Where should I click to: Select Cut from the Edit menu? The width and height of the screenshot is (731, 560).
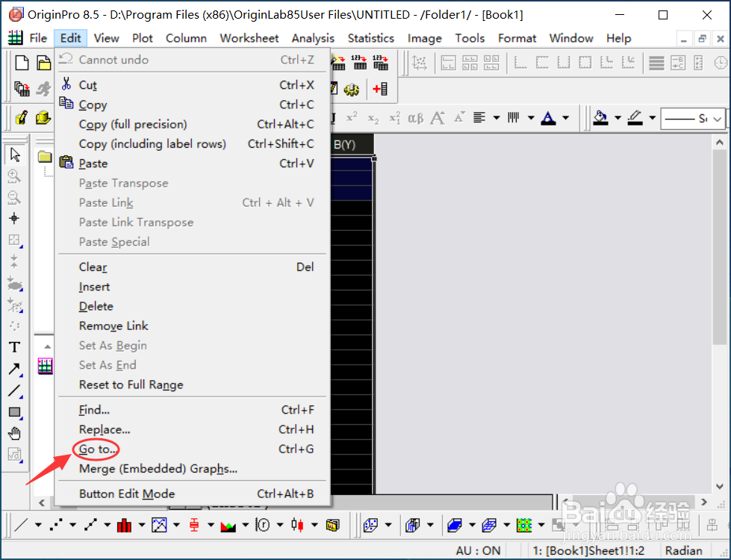coord(193,85)
